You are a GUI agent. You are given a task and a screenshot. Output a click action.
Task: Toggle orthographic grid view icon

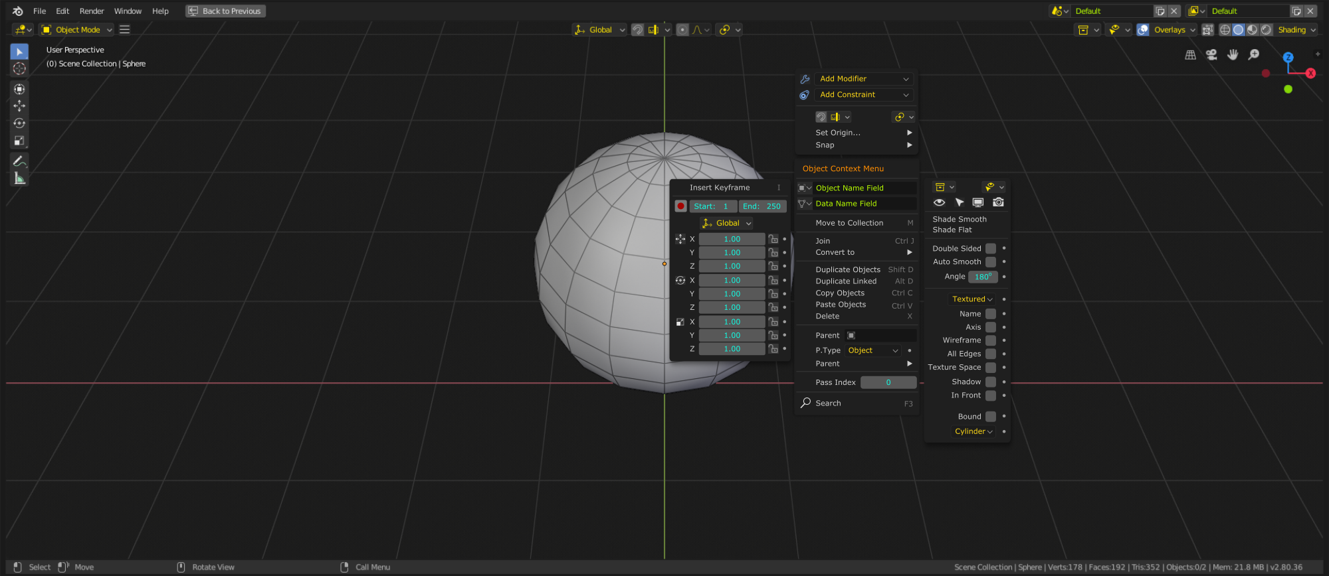click(1190, 55)
